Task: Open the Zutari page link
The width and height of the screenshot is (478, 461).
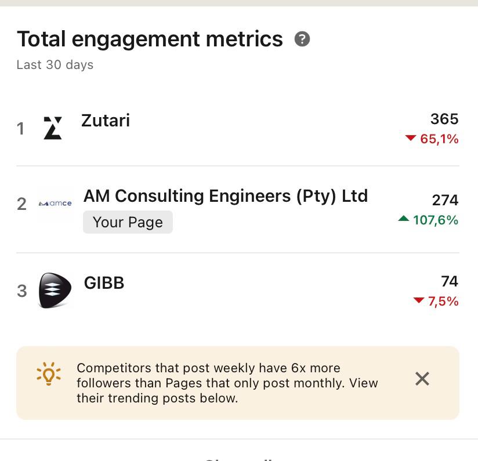Action: (x=106, y=121)
